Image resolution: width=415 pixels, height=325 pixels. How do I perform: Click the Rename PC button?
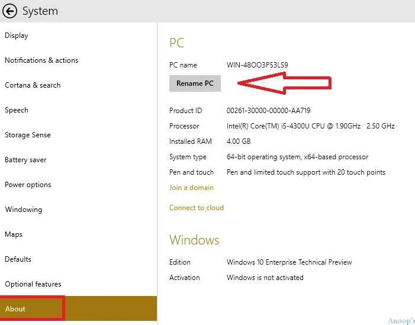click(x=195, y=83)
